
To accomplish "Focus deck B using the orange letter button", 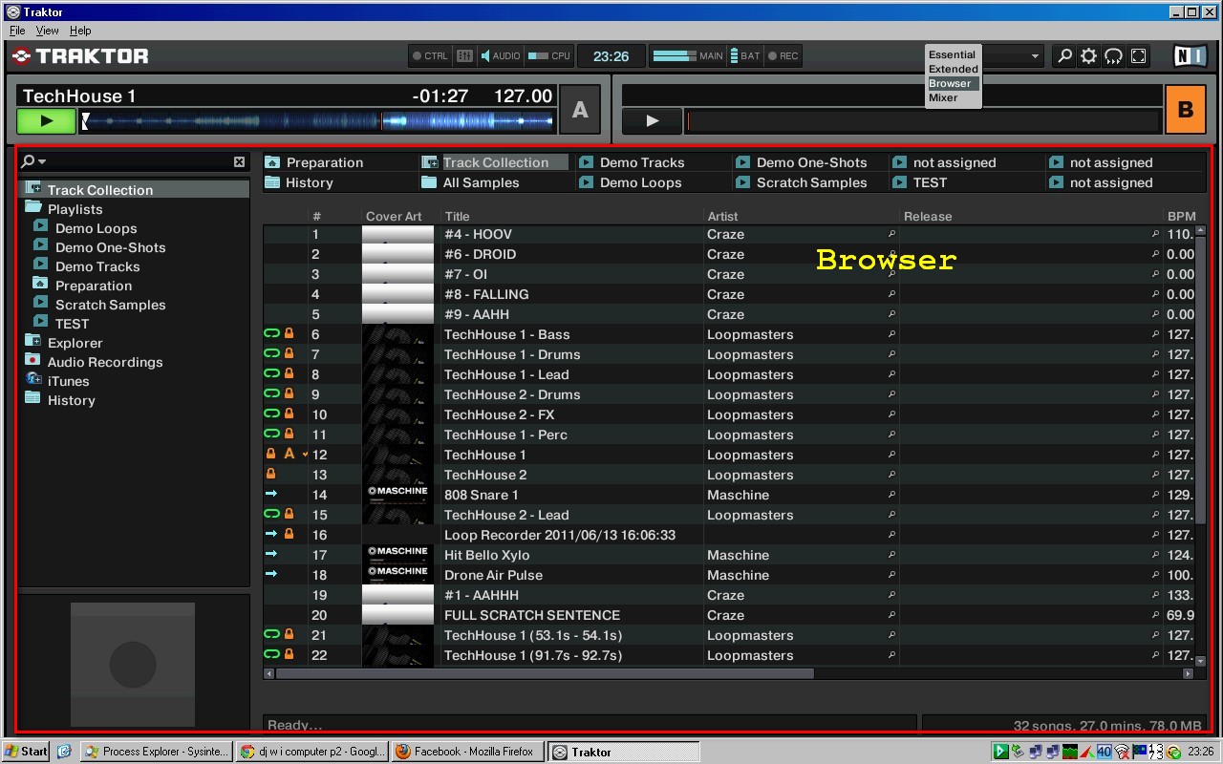I will 1186,110.
